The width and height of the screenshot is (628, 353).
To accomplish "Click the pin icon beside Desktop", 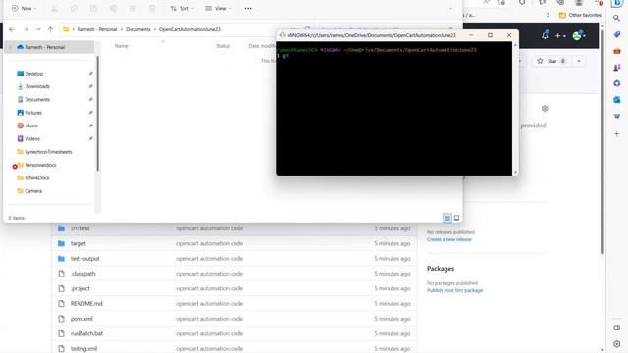I will coord(90,74).
